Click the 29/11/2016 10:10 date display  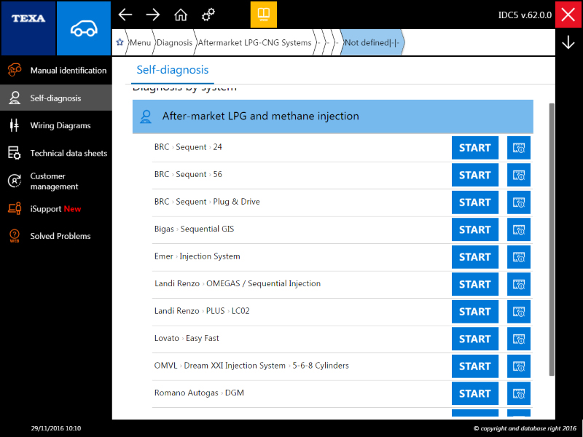coord(56,428)
